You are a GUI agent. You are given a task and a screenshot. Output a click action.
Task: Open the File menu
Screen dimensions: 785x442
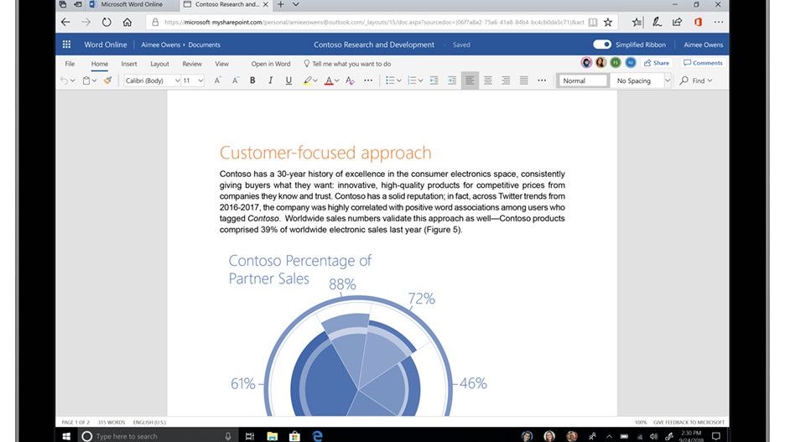click(x=70, y=64)
